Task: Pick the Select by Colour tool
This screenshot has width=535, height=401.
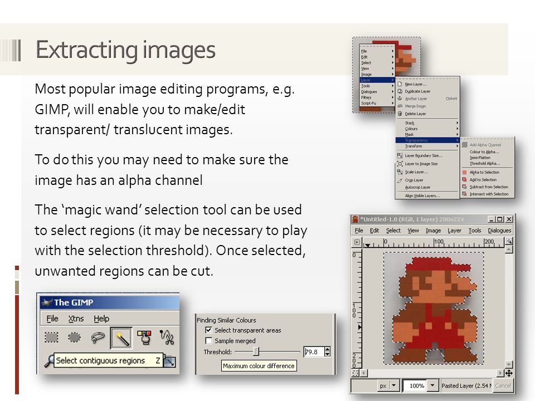Action: pos(144,338)
